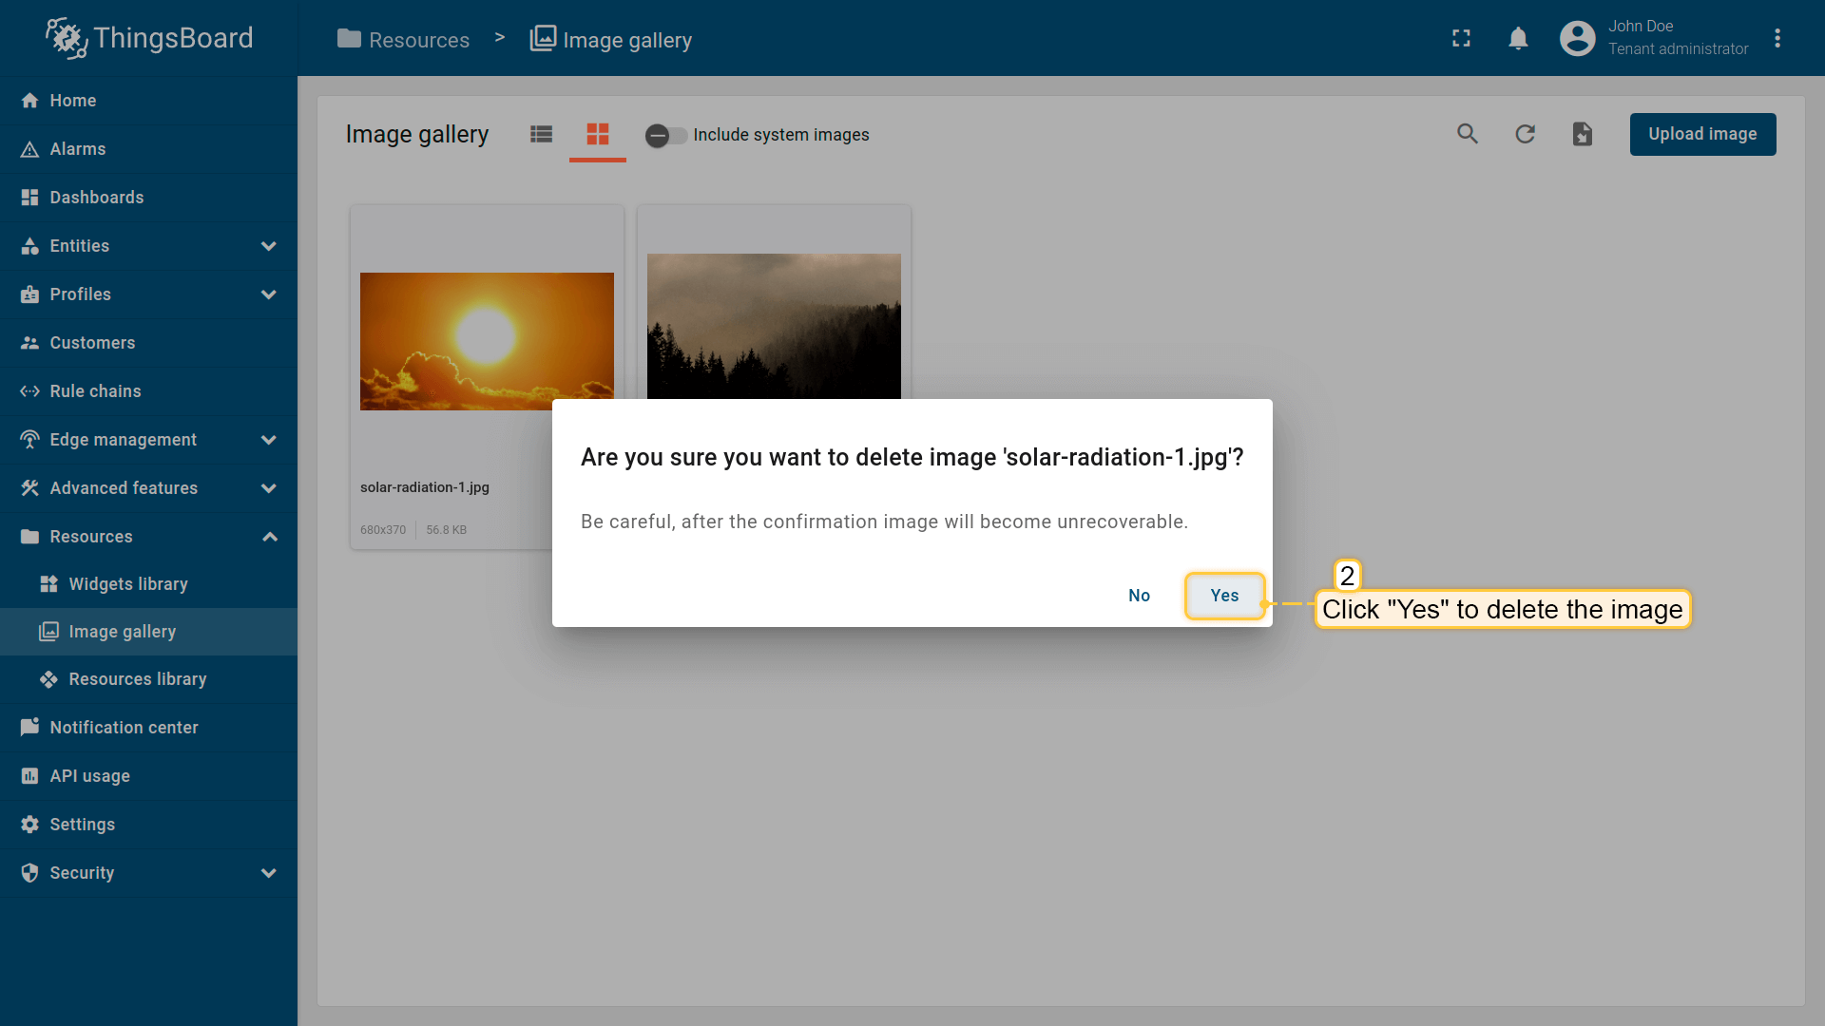Click the refresh icon in gallery toolbar
This screenshot has width=1825, height=1026.
[1525, 134]
